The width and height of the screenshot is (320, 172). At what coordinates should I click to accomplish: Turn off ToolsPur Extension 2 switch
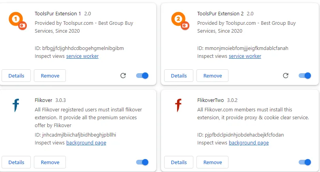(305, 76)
